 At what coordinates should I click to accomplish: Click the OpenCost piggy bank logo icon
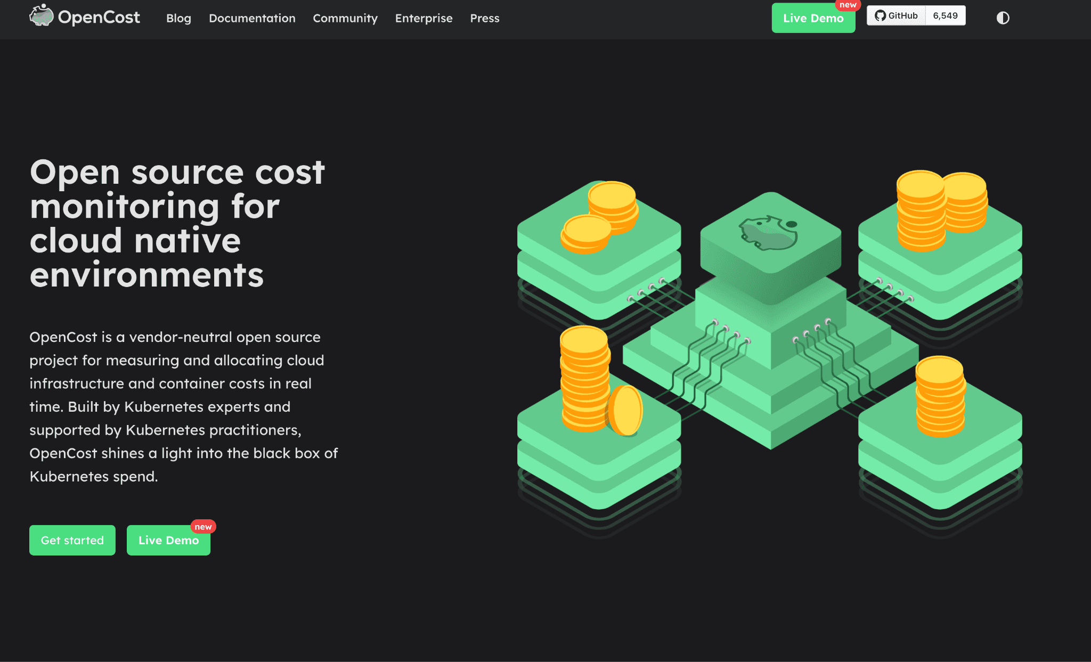click(x=41, y=15)
